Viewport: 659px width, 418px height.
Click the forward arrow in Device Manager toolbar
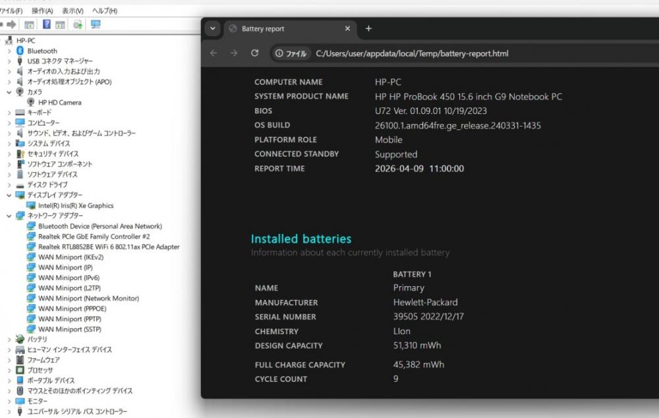pos(11,24)
